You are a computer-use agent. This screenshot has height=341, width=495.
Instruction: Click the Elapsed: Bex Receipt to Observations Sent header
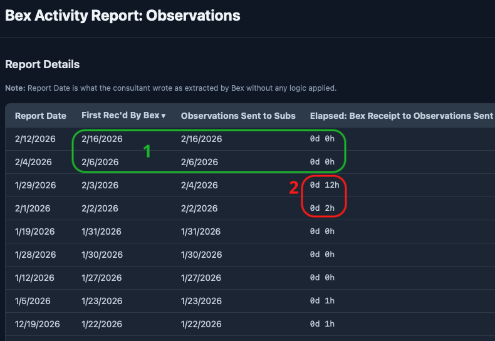(402, 116)
